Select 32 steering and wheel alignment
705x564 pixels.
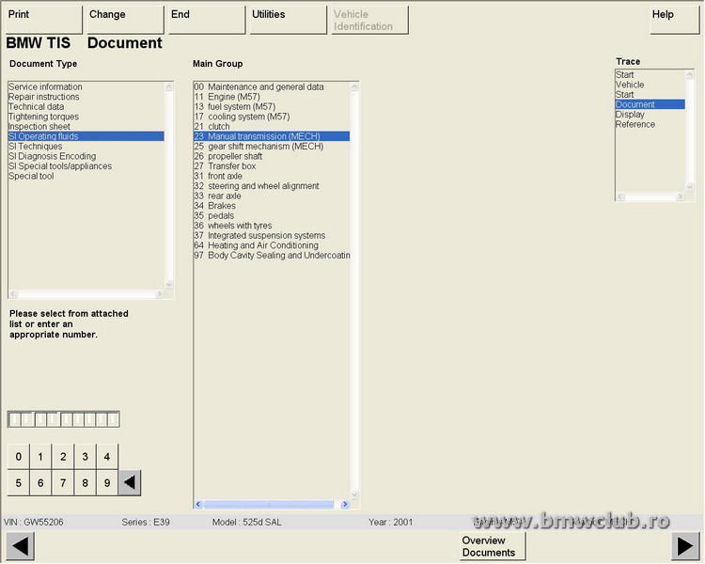click(x=272, y=186)
